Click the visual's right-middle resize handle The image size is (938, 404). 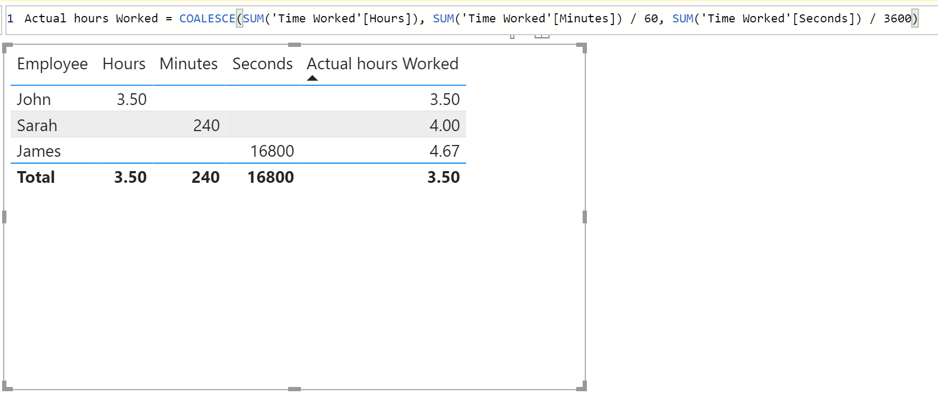point(585,217)
